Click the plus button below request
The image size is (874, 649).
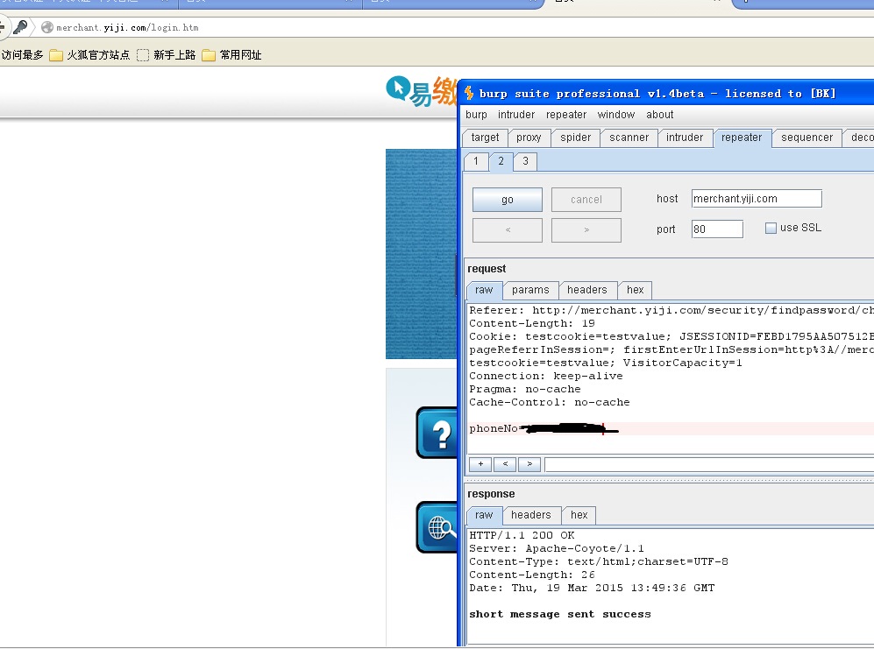pyautogui.click(x=480, y=464)
